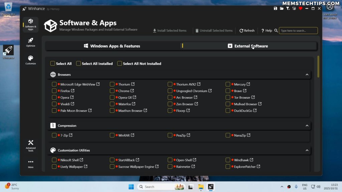Open the Optimize section in the sidebar
This screenshot has width=342, height=192.
tap(30, 43)
